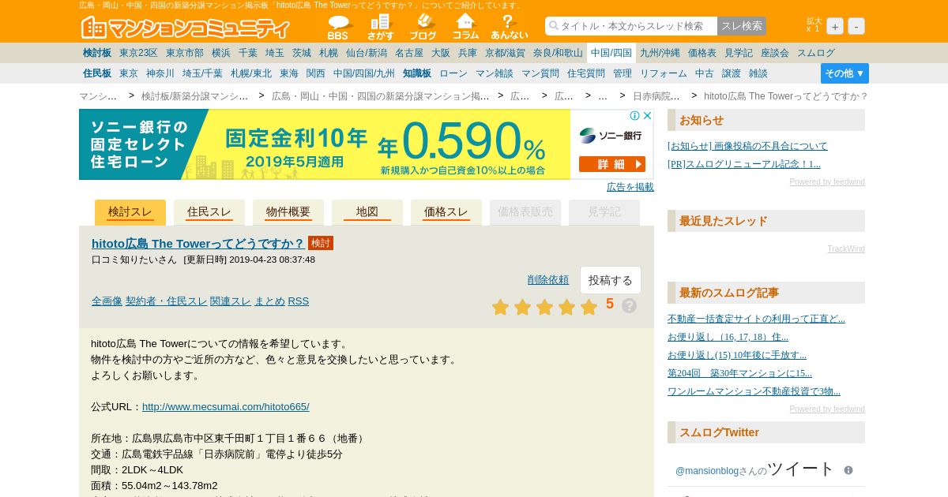Decrease text size with minus button

click(856, 26)
